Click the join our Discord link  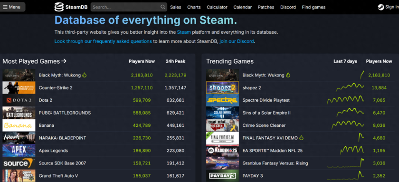pyautogui.click(x=237, y=41)
